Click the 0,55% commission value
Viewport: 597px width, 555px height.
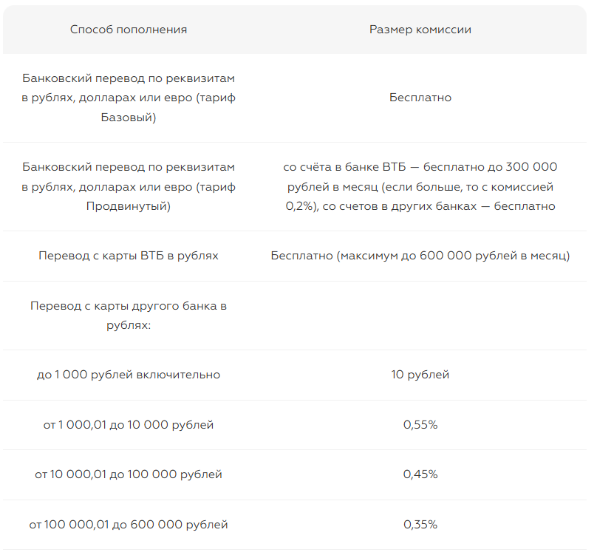(420, 425)
